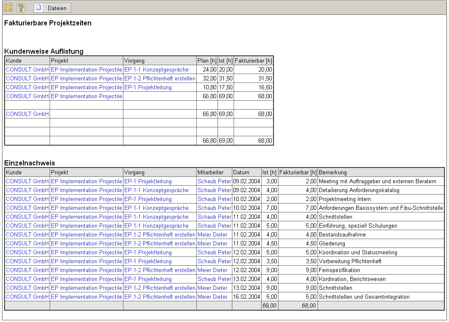The height and width of the screenshot is (322, 449).
Task: Click the yellow X close icon
Action: pos(8,8)
